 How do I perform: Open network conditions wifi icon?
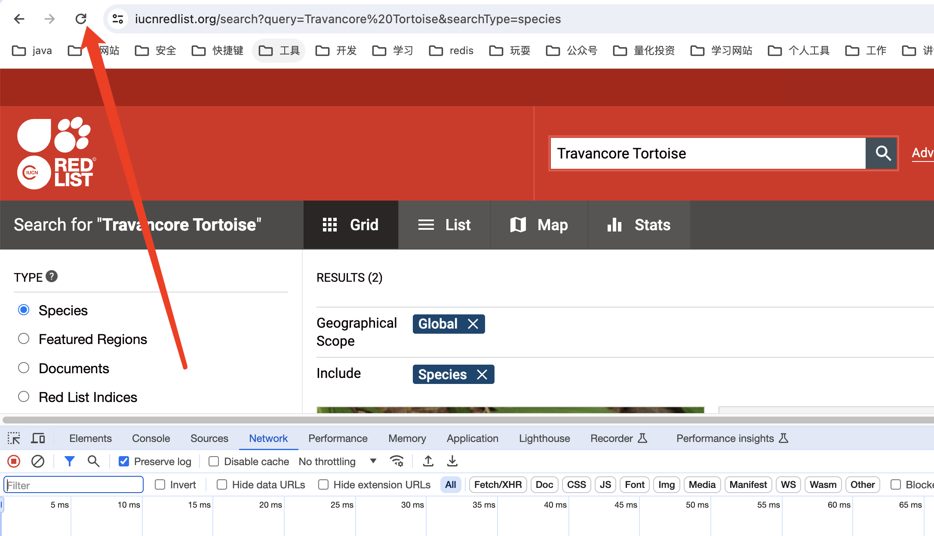tap(396, 461)
